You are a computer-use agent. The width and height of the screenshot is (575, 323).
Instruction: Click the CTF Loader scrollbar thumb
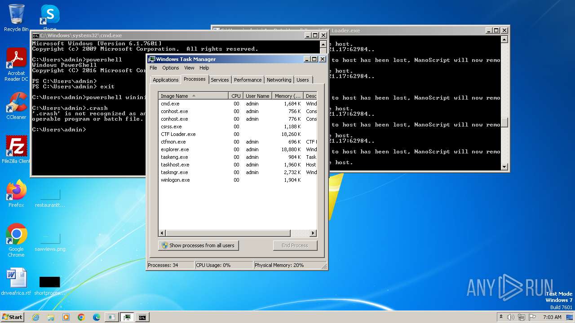(x=504, y=122)
